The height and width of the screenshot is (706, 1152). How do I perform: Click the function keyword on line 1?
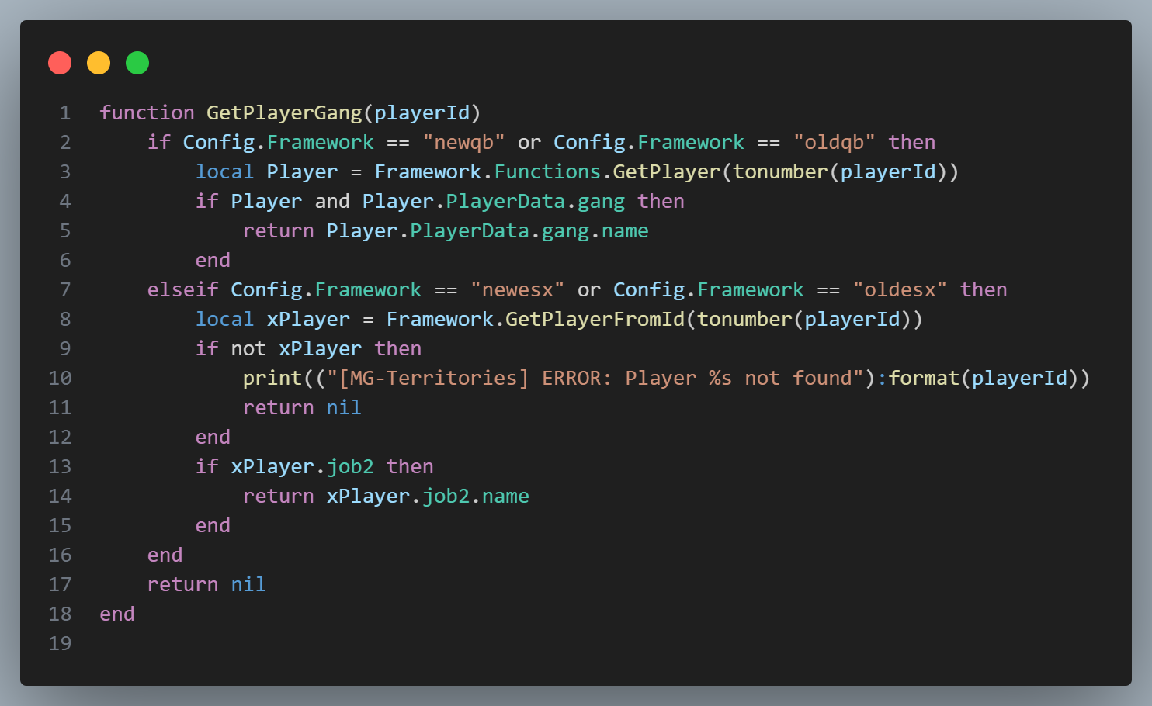pos(147,113)
